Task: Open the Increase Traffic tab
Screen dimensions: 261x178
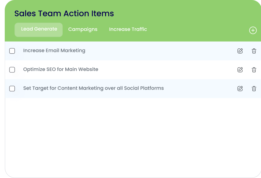Action: tap(128, 29)
